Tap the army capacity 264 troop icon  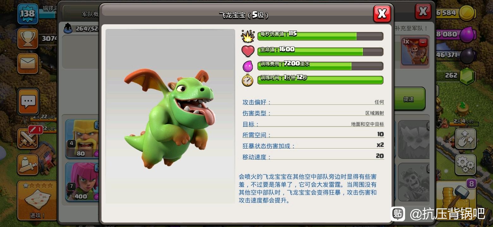point(68,28)
